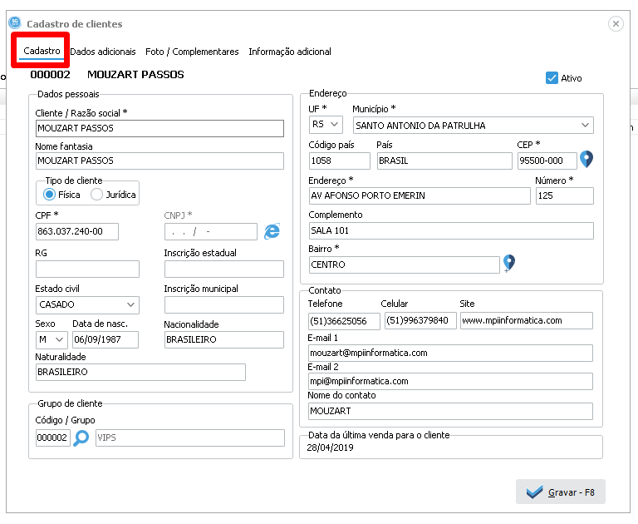This screenshot has width=638, height=524.
Task: Select the Física client type
Action: click(50, 194)
